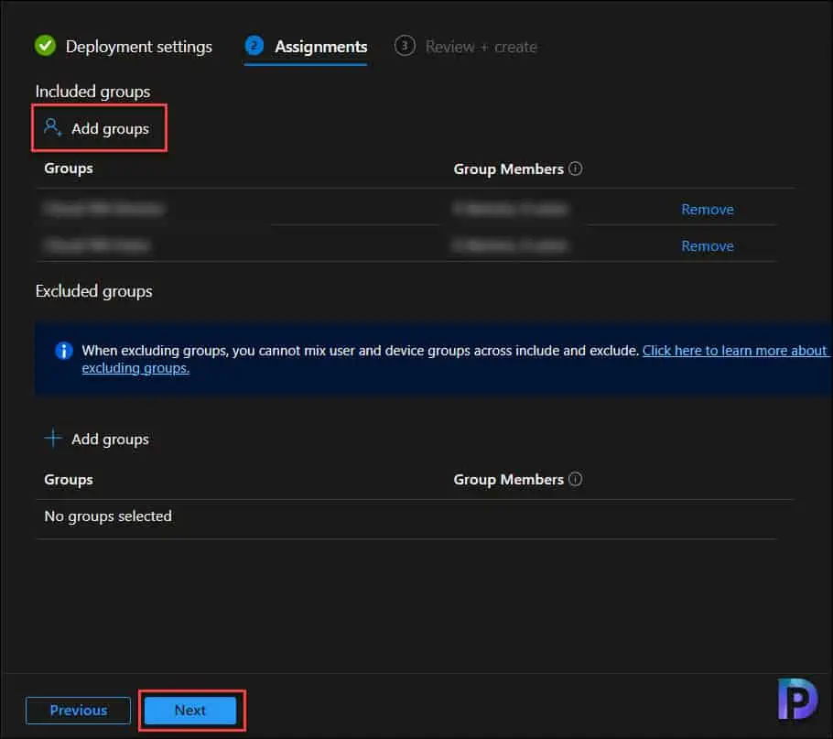Open the learn more about excluding groups link
This screenshot has height=739, width=833.
point(735,351)
